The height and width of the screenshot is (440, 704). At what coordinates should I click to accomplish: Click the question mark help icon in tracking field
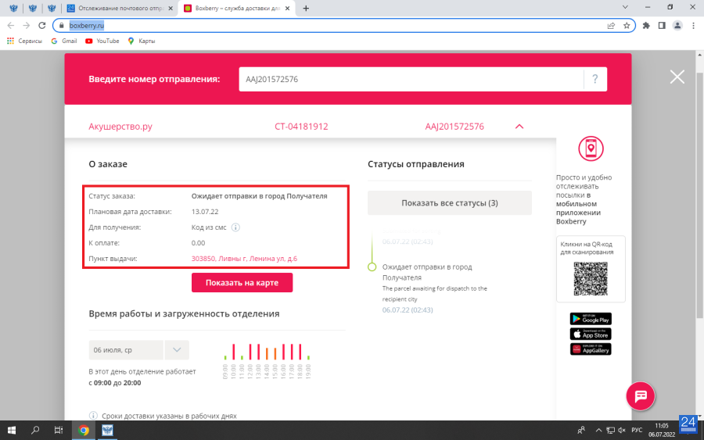pos(595,80)
